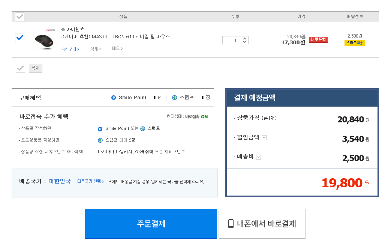
Task: Toggle the select-all checkbox in table header
Action: coord(20,17)
